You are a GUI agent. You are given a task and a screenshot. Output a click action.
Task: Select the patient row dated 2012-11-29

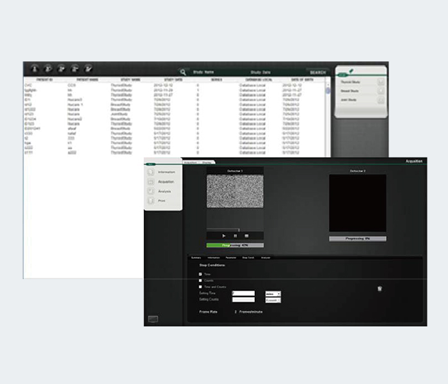point(174,90)
